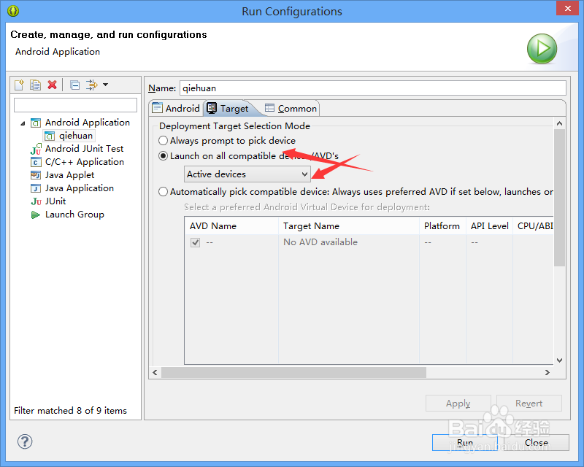Collapse all configurations in the tree
Image resolution: width=584 pixels, height=467 pixels.
point(75,85)
